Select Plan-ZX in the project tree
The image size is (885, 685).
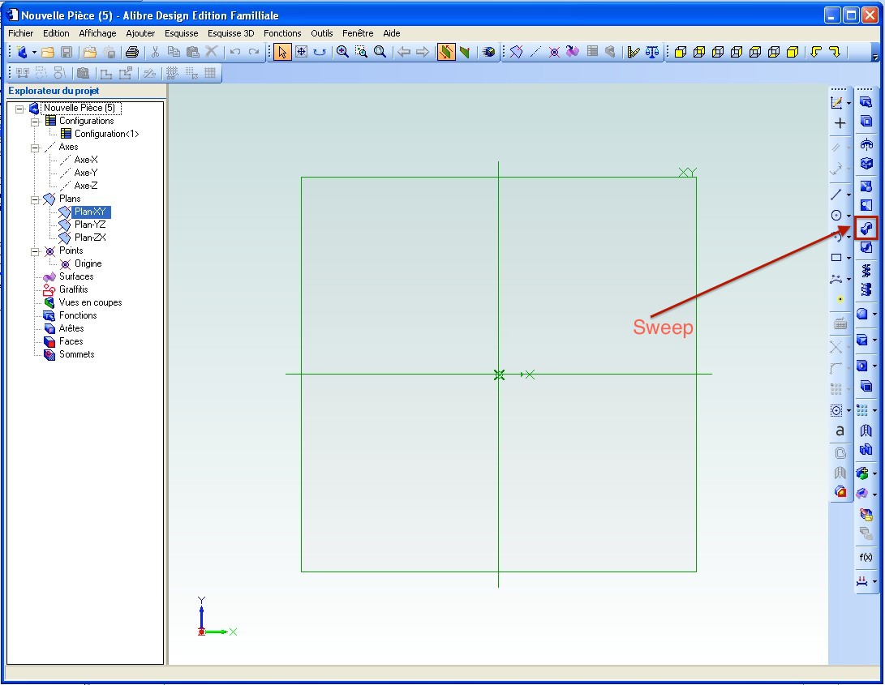(x=90, y=238)
